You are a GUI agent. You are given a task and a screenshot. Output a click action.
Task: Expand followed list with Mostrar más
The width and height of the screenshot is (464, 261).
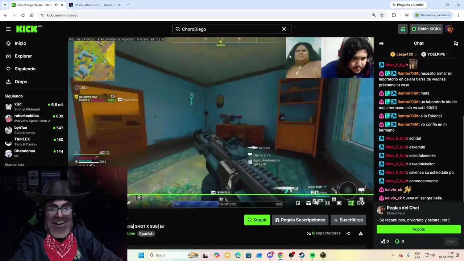[x=14, y=165]
